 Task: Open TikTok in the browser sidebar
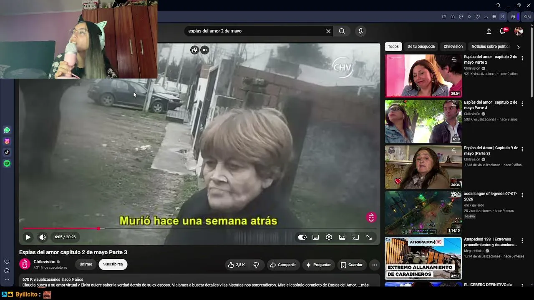tap(7, 152)
